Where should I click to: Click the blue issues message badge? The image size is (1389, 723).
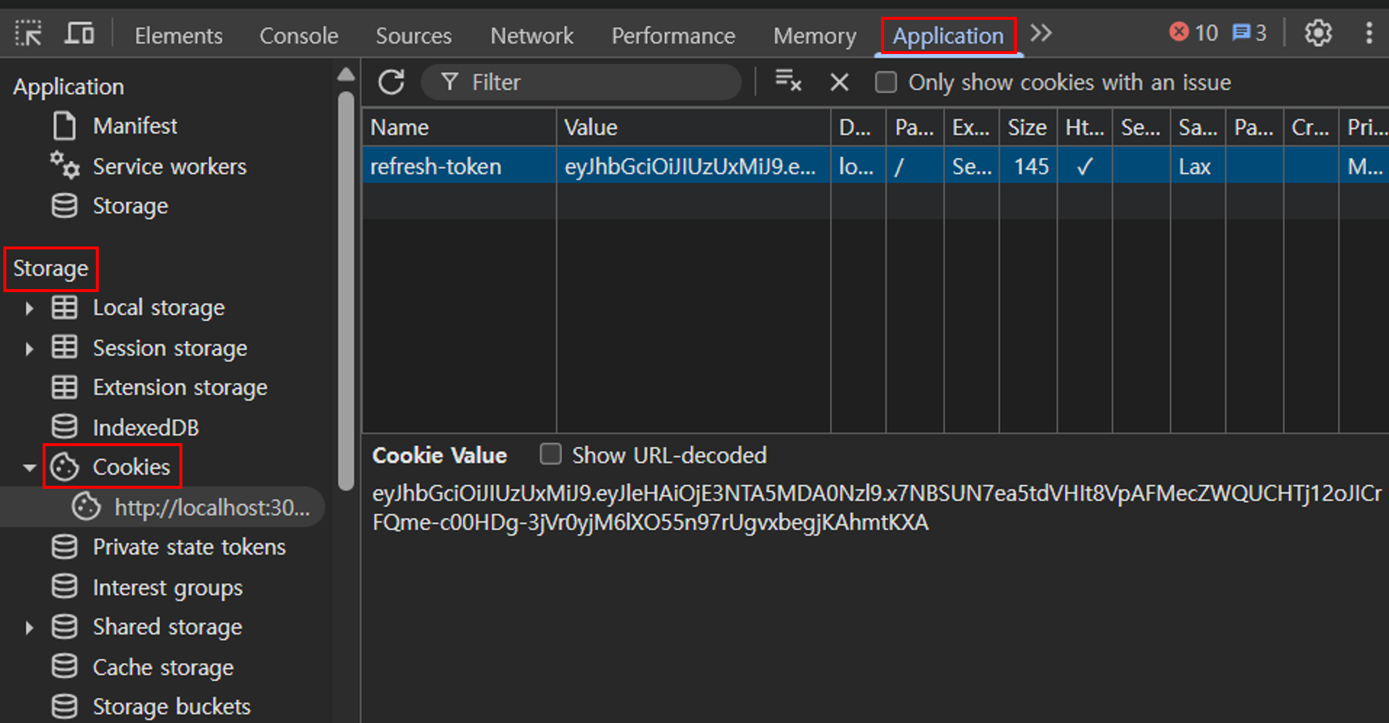coord(1249,33)
